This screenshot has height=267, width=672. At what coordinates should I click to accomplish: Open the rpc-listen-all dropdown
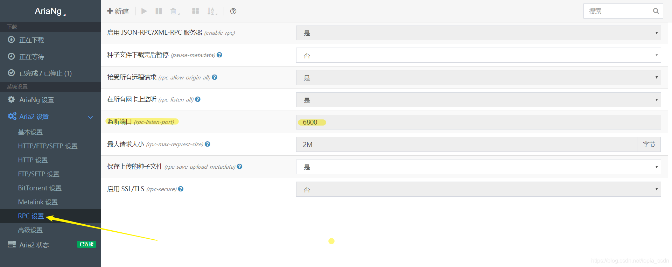tap(478, 100)
